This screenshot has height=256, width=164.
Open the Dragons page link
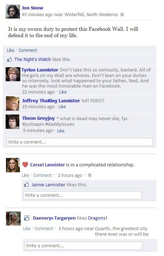97,218
